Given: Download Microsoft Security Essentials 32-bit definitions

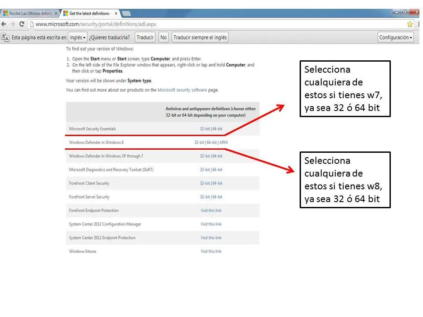Looking at the screenshot, I should (205, 129).
